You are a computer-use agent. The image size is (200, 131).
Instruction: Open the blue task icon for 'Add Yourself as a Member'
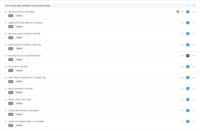[x=188, y=45]
